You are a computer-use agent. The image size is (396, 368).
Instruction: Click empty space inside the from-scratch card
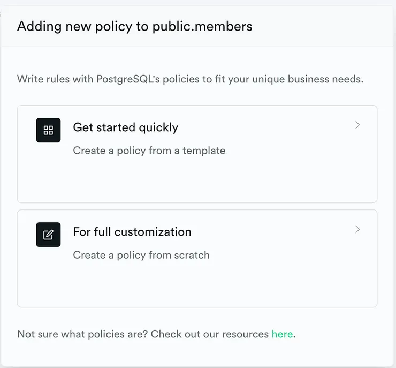pos(214,287)
